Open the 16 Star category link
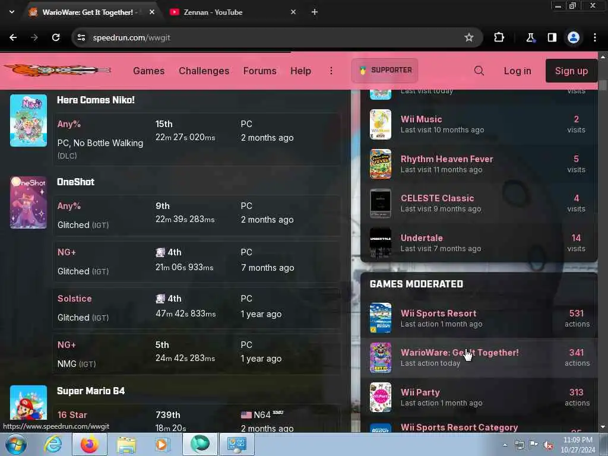608x456 pixels. [72, 415]
